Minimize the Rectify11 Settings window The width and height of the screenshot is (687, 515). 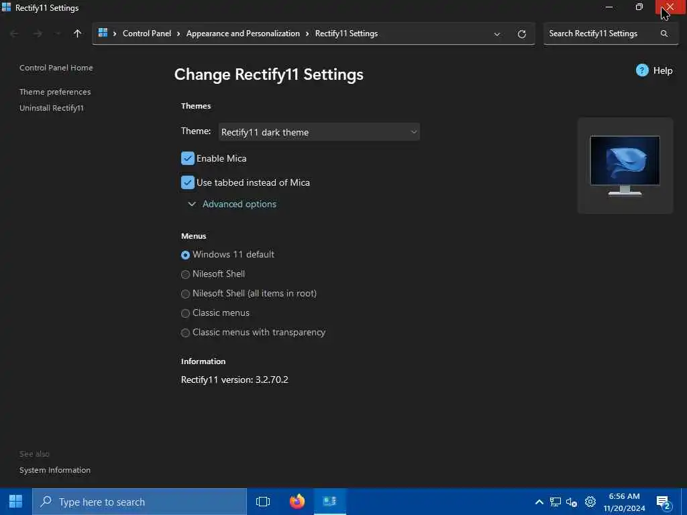(x=609, y=7)
